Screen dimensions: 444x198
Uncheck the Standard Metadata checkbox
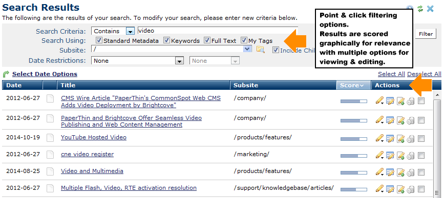[x=99, y=40]
